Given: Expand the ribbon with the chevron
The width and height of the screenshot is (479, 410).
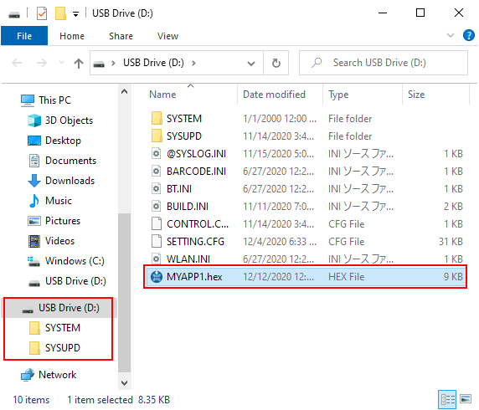Looking at the screenshot, I should [x=451, y=35].
